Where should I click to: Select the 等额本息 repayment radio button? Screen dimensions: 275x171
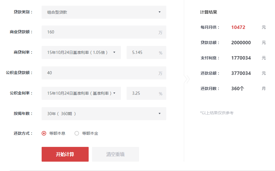(44, 133)
